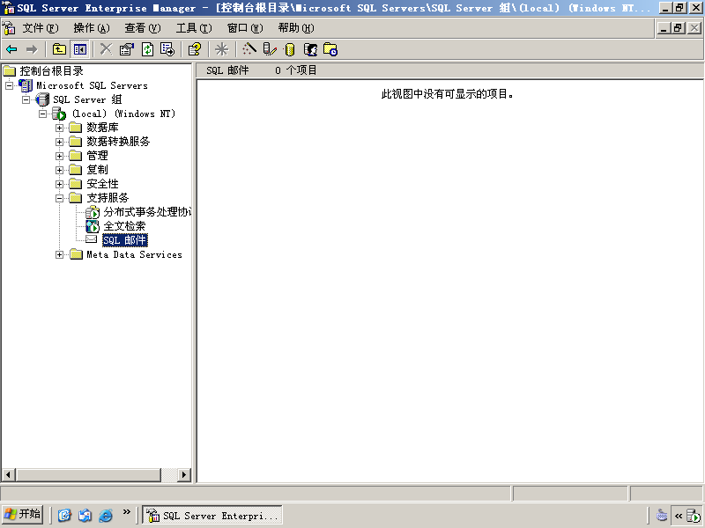Minimize the inner console child window
The height and width of the screenshot is (528, 705).
tap(664, 28)
